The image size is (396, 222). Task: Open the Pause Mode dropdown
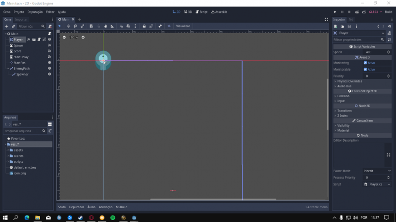click(x=374, y=171)
